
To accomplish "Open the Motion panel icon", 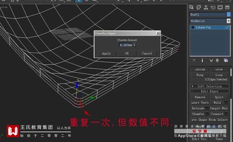I will [x=213, y=8].
